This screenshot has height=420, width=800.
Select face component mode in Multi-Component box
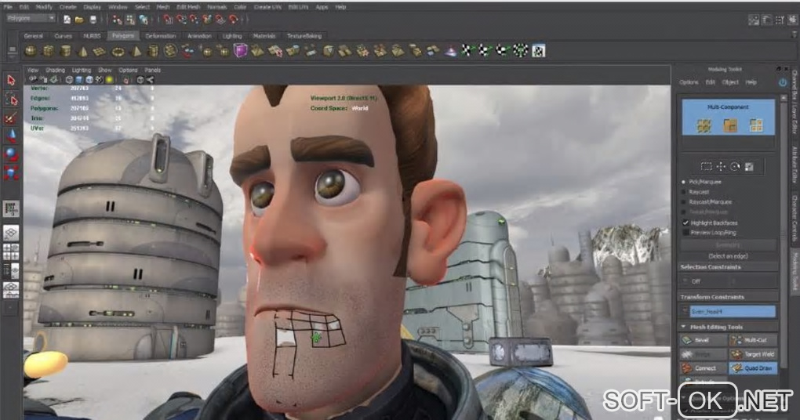[756, 125]
